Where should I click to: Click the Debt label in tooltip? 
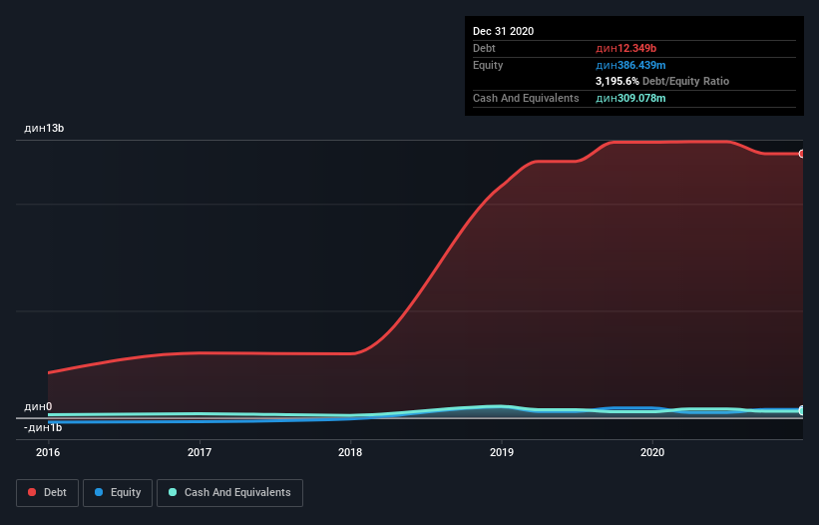(484, 48)
